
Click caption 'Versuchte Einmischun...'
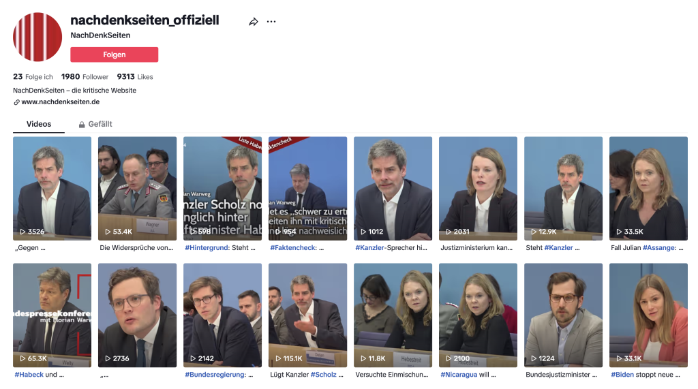[x=392, y=375]
